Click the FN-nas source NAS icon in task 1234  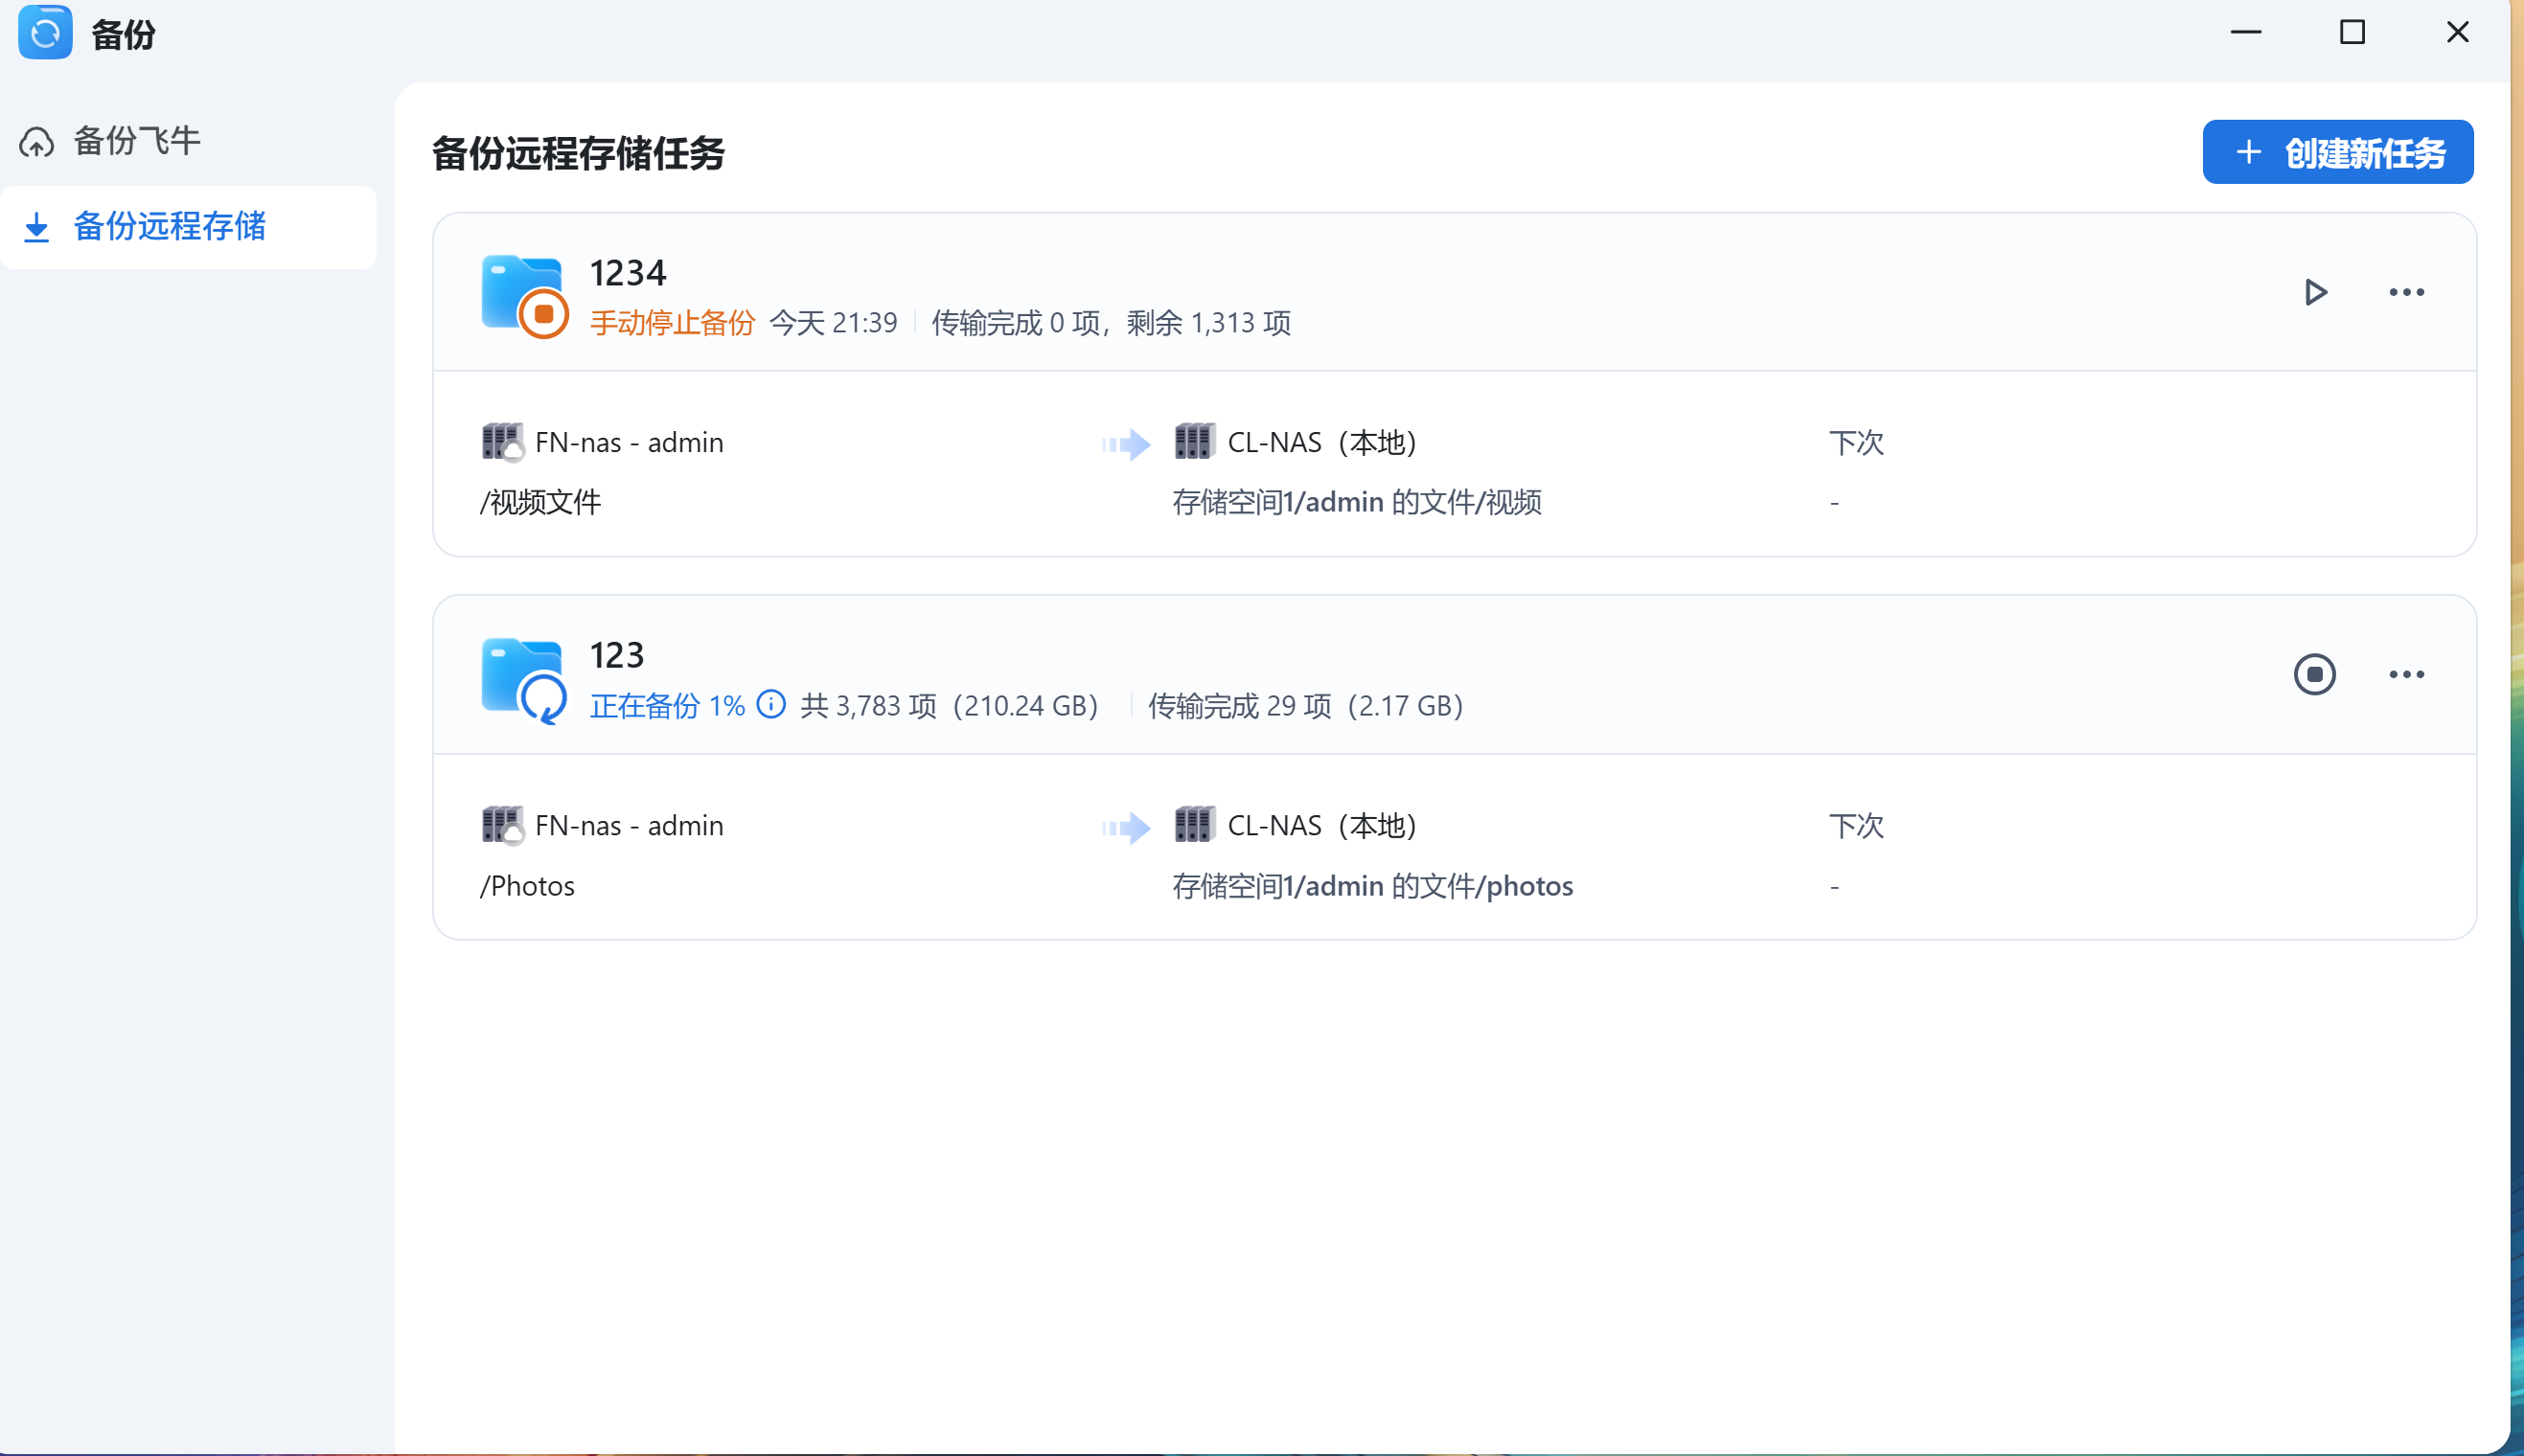[501, 441]
